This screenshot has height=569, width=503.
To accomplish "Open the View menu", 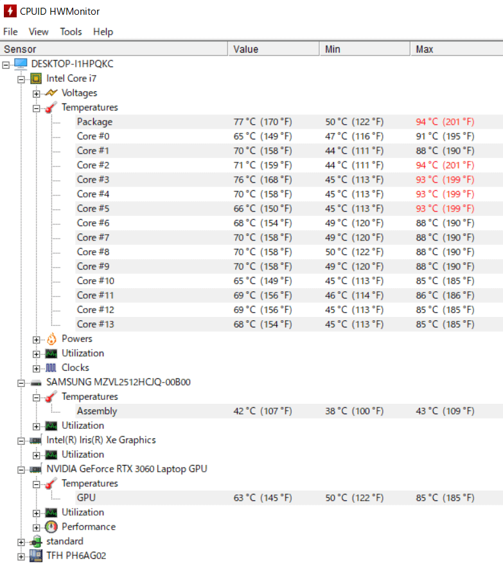I will (x=39, y=32).
